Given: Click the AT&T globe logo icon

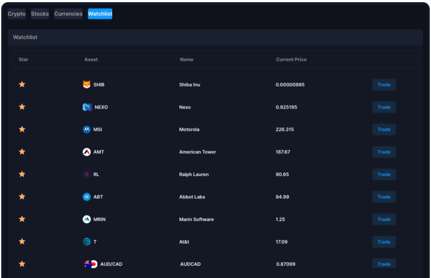Looking at the screenshot, I should coord(87,242).
